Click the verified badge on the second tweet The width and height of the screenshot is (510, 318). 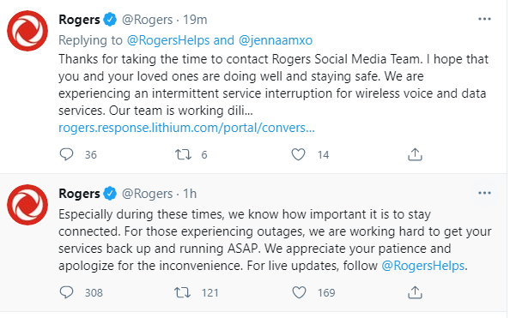point(110,194)
